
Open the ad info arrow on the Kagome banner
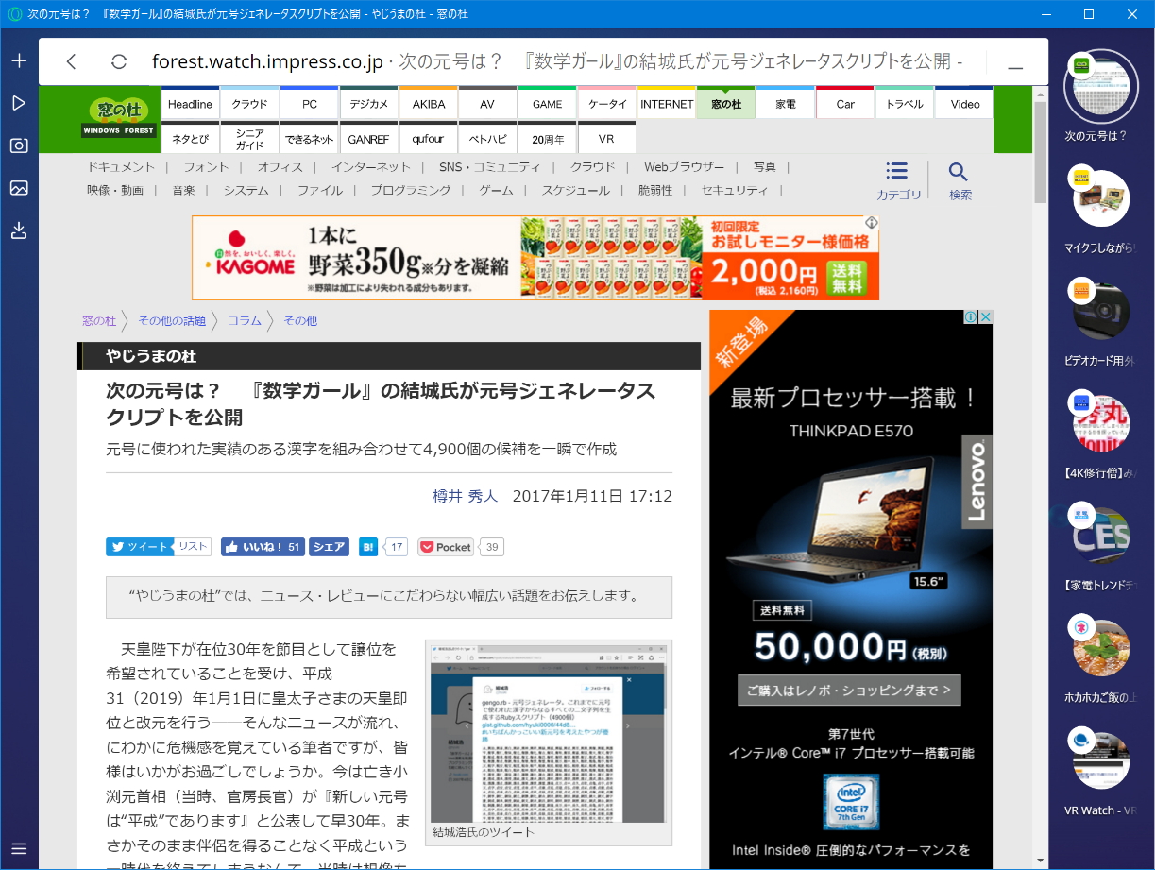[x=872, y=223]
